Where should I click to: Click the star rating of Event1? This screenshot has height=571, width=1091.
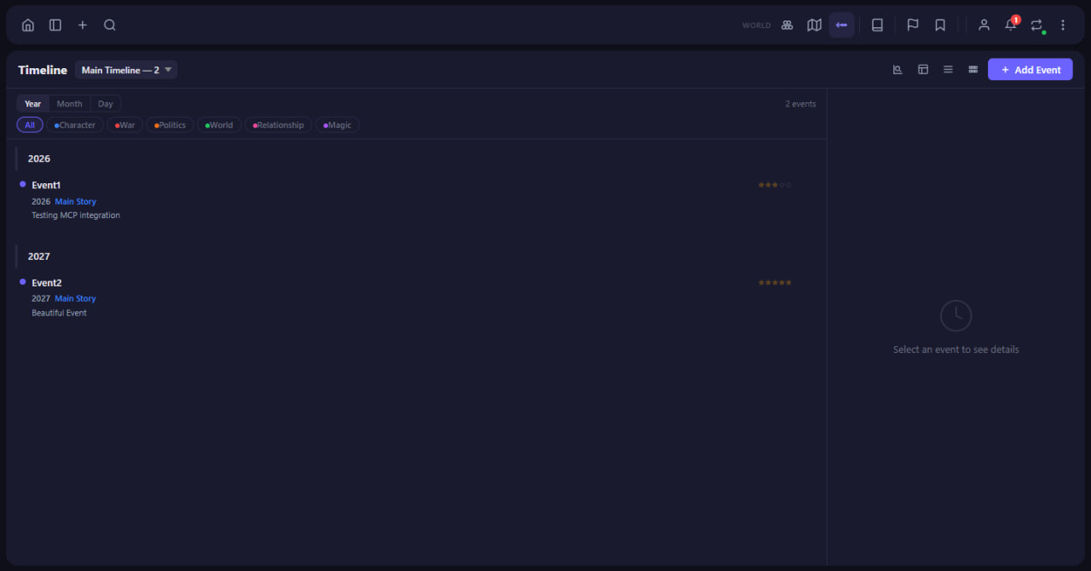point(775,185)
